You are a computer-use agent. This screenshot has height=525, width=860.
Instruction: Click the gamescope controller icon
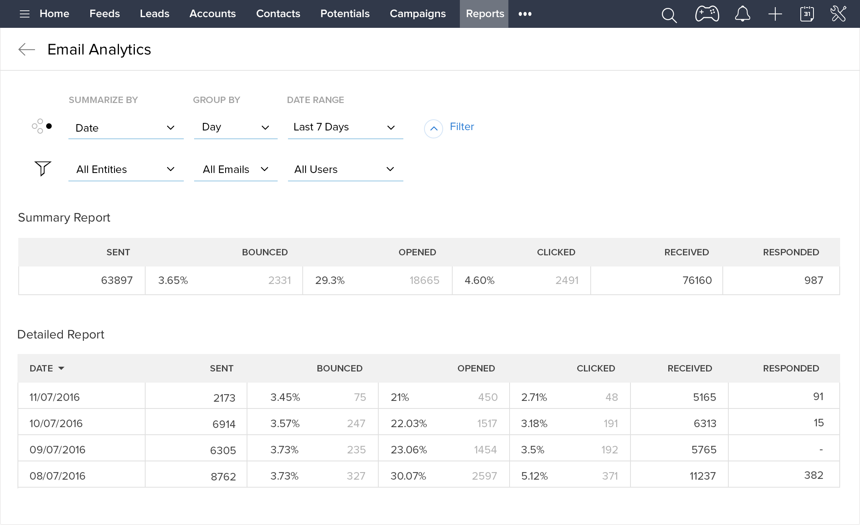707,14
